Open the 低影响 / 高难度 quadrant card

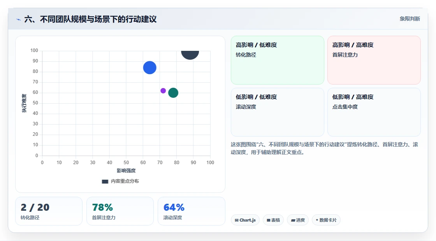[374, 112]
